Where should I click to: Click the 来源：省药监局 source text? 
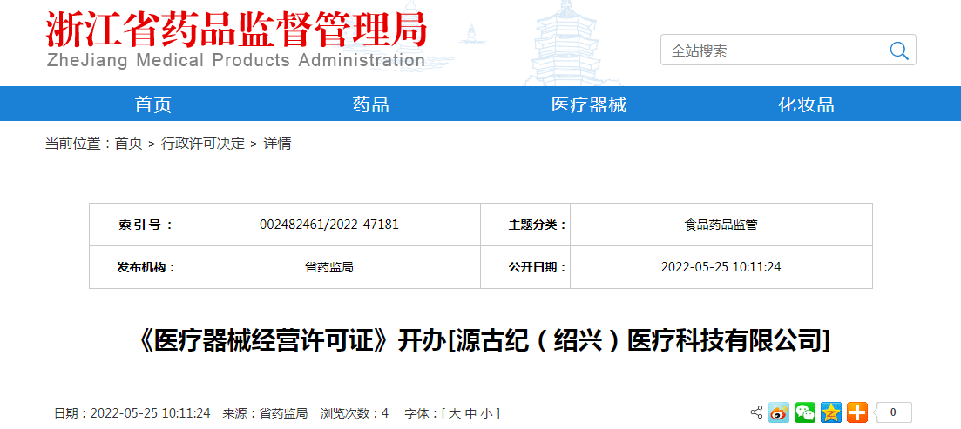click(265, 413)
